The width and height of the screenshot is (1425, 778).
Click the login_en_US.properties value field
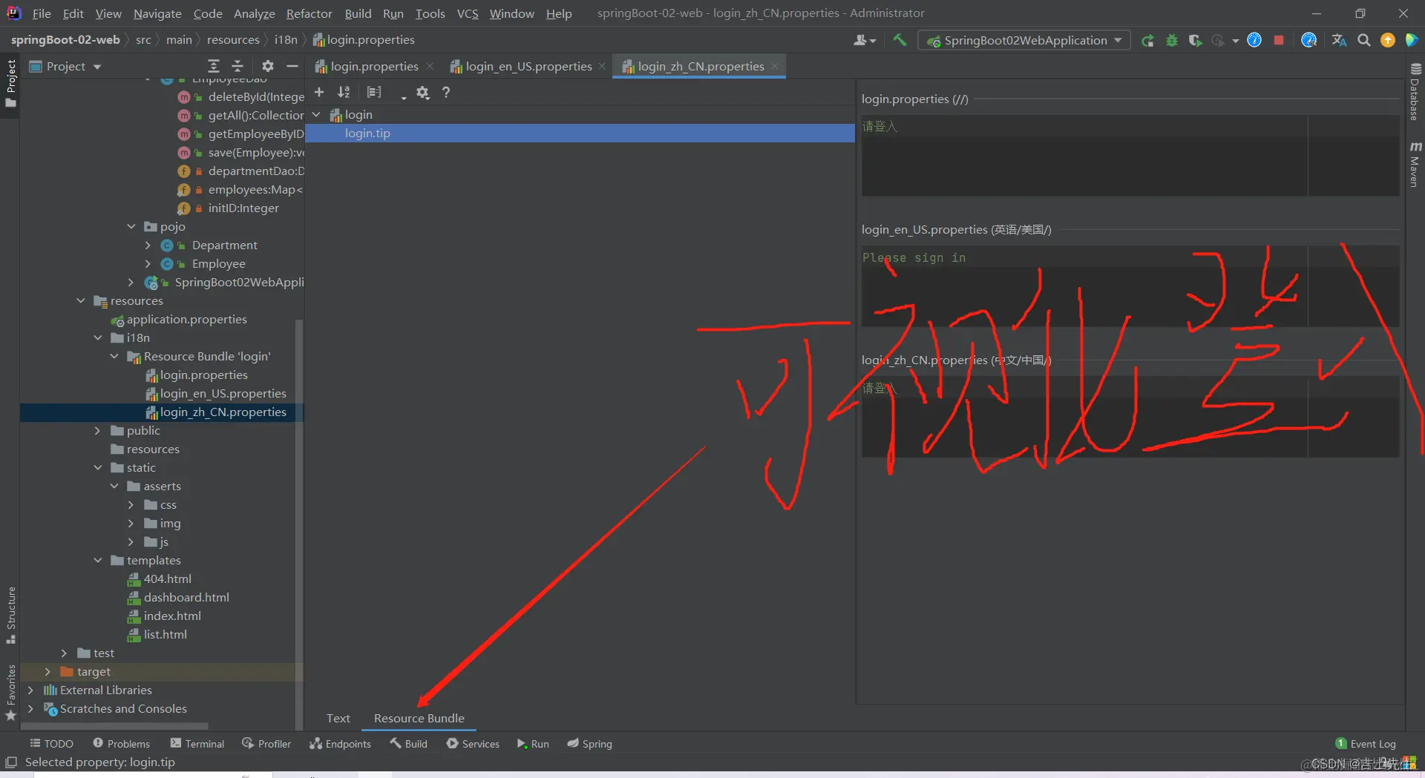coord(1130,286)
